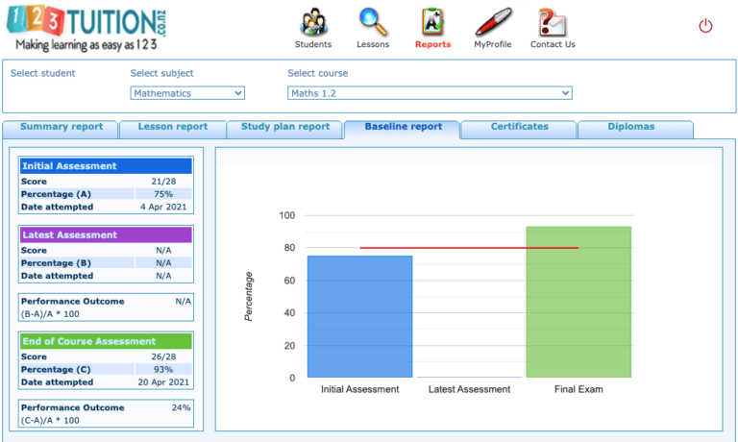The width and height of the screenshot is (738, 442).
Task: Select the Study plan report tab
Action: click(284, 129)
